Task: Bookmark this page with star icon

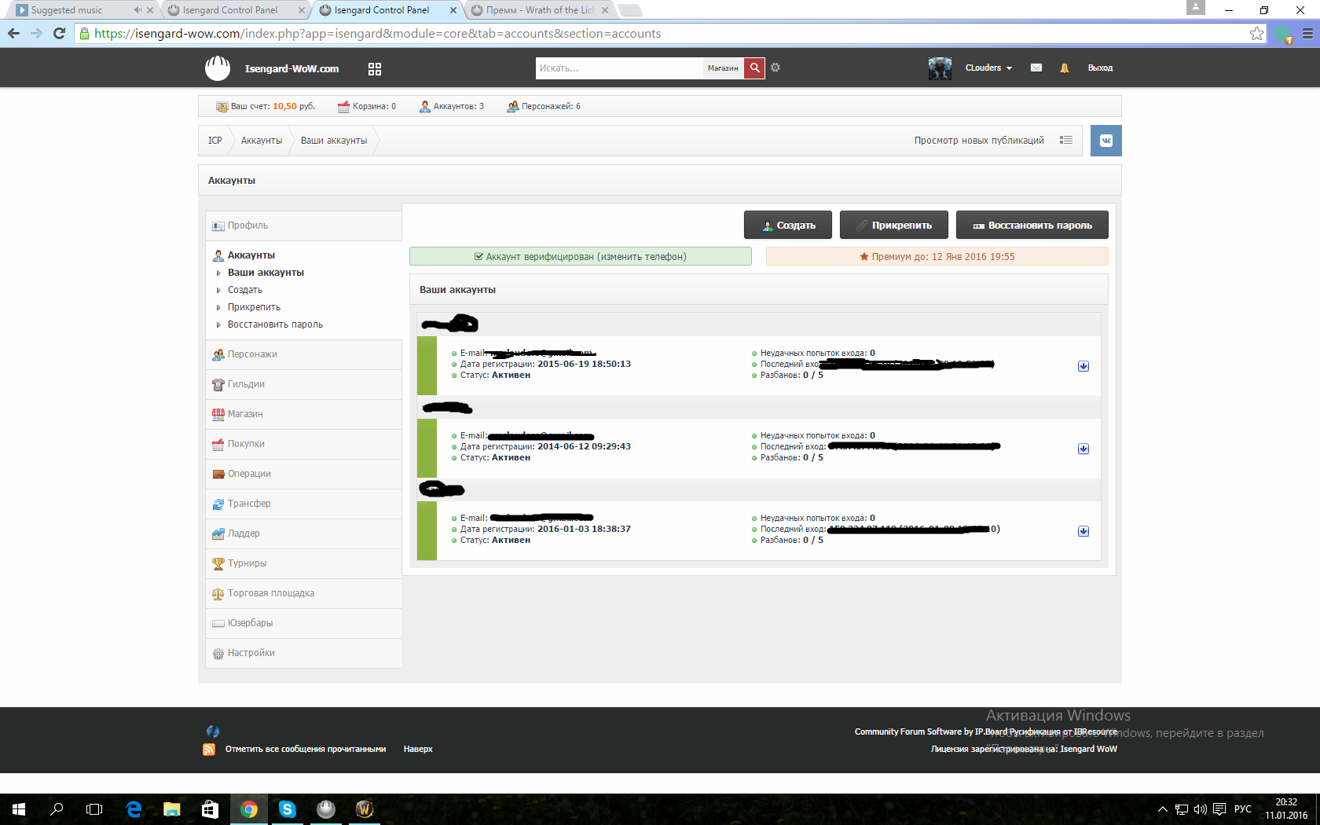Action: [1256, 34]
